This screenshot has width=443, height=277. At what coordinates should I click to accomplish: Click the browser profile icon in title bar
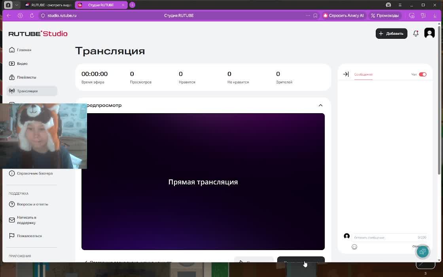[388, 5]
